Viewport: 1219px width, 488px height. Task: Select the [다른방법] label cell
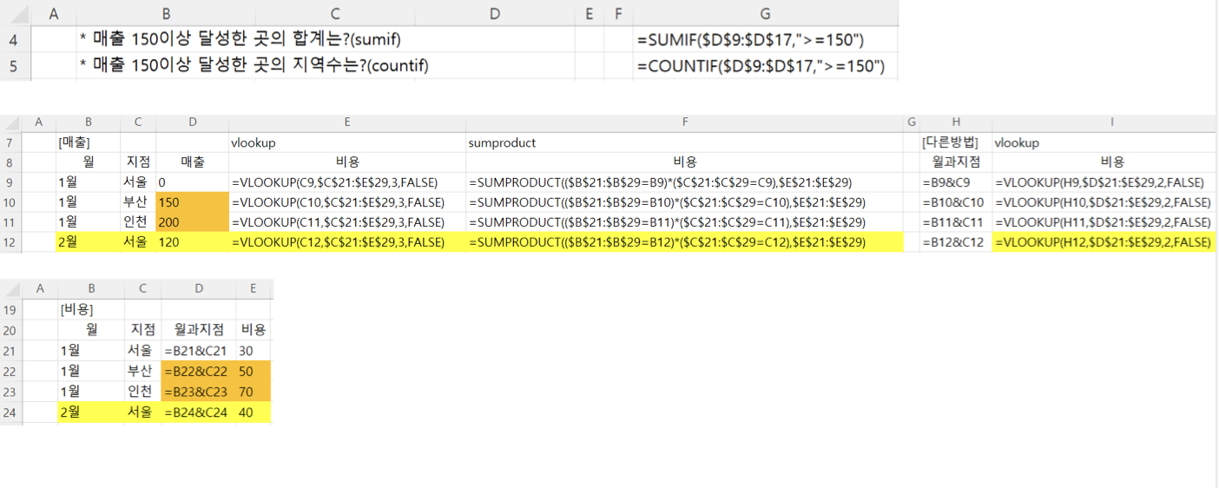point(956,142)
